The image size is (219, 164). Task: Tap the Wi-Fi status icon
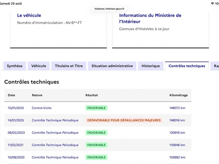pyautogui.click(x=212, y=4)
